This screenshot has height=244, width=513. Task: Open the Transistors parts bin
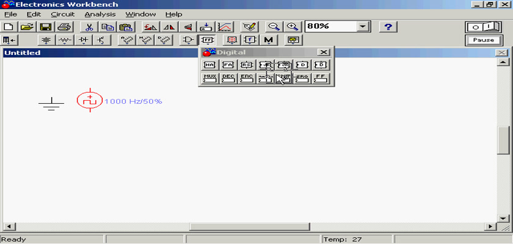(101, 40)
